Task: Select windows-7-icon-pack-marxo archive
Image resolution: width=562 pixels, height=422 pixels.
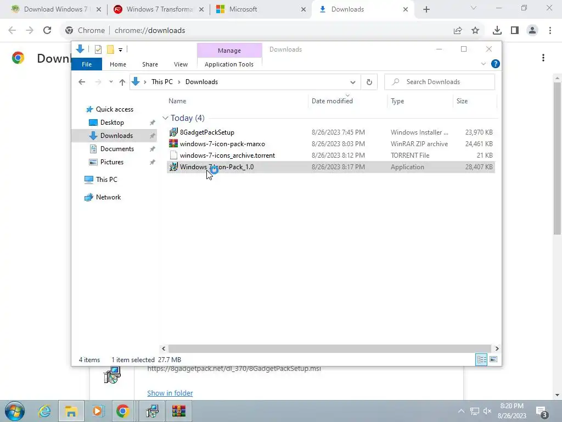Action: [222, 144]
